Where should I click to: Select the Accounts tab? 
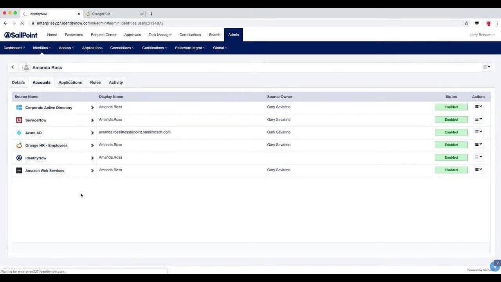pos(41,82)
